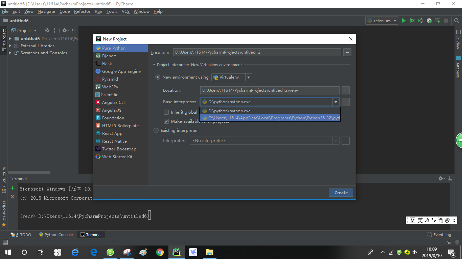Click the Create button
Screen dimensions: 462x259
click(341, 193)
